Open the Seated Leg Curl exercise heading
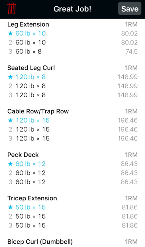Image resolution: width=145 pixels, height=247 pixels. point(31,68)
